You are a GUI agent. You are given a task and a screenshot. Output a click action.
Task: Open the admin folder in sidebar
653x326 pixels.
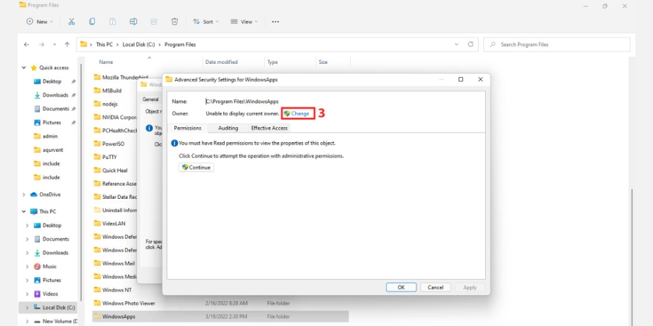click(x=46, y=136)
